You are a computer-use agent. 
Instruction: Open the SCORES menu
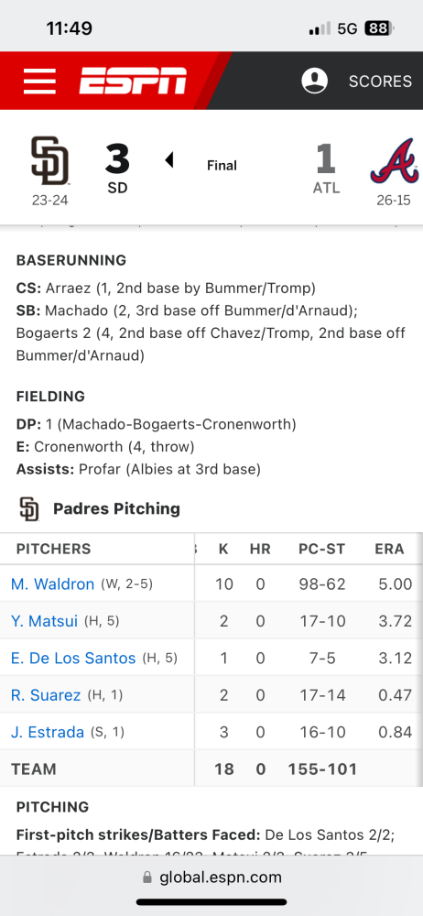(380, 82)
